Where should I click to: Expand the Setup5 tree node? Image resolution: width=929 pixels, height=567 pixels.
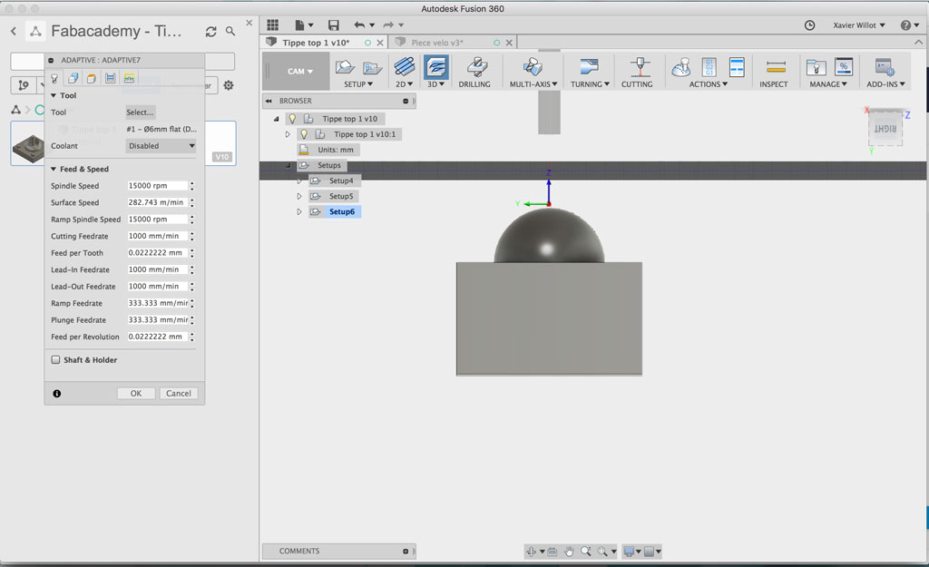pyautogui.click(x=299, y=196)
